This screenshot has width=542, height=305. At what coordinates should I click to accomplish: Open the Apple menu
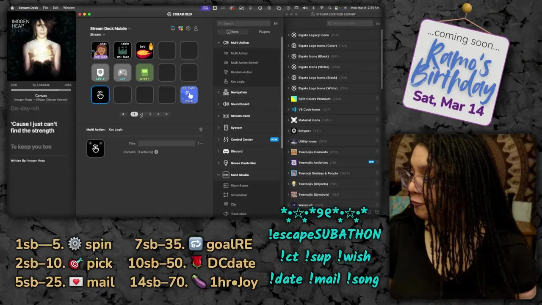coord(12,8)
